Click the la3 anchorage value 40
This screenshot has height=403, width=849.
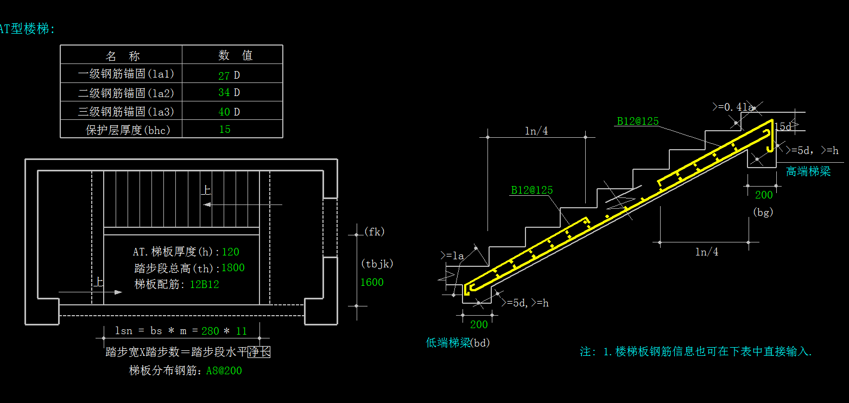point(224,112)
